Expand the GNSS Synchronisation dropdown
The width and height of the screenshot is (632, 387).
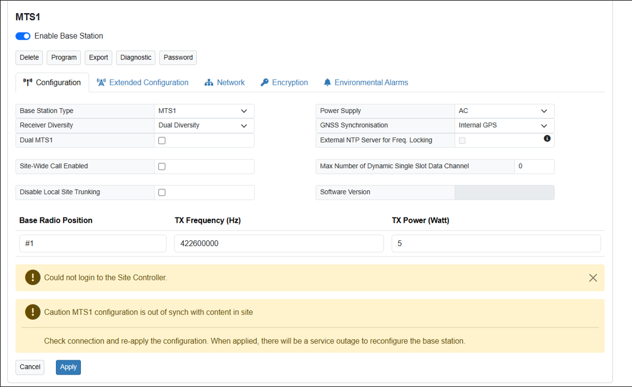504,125
